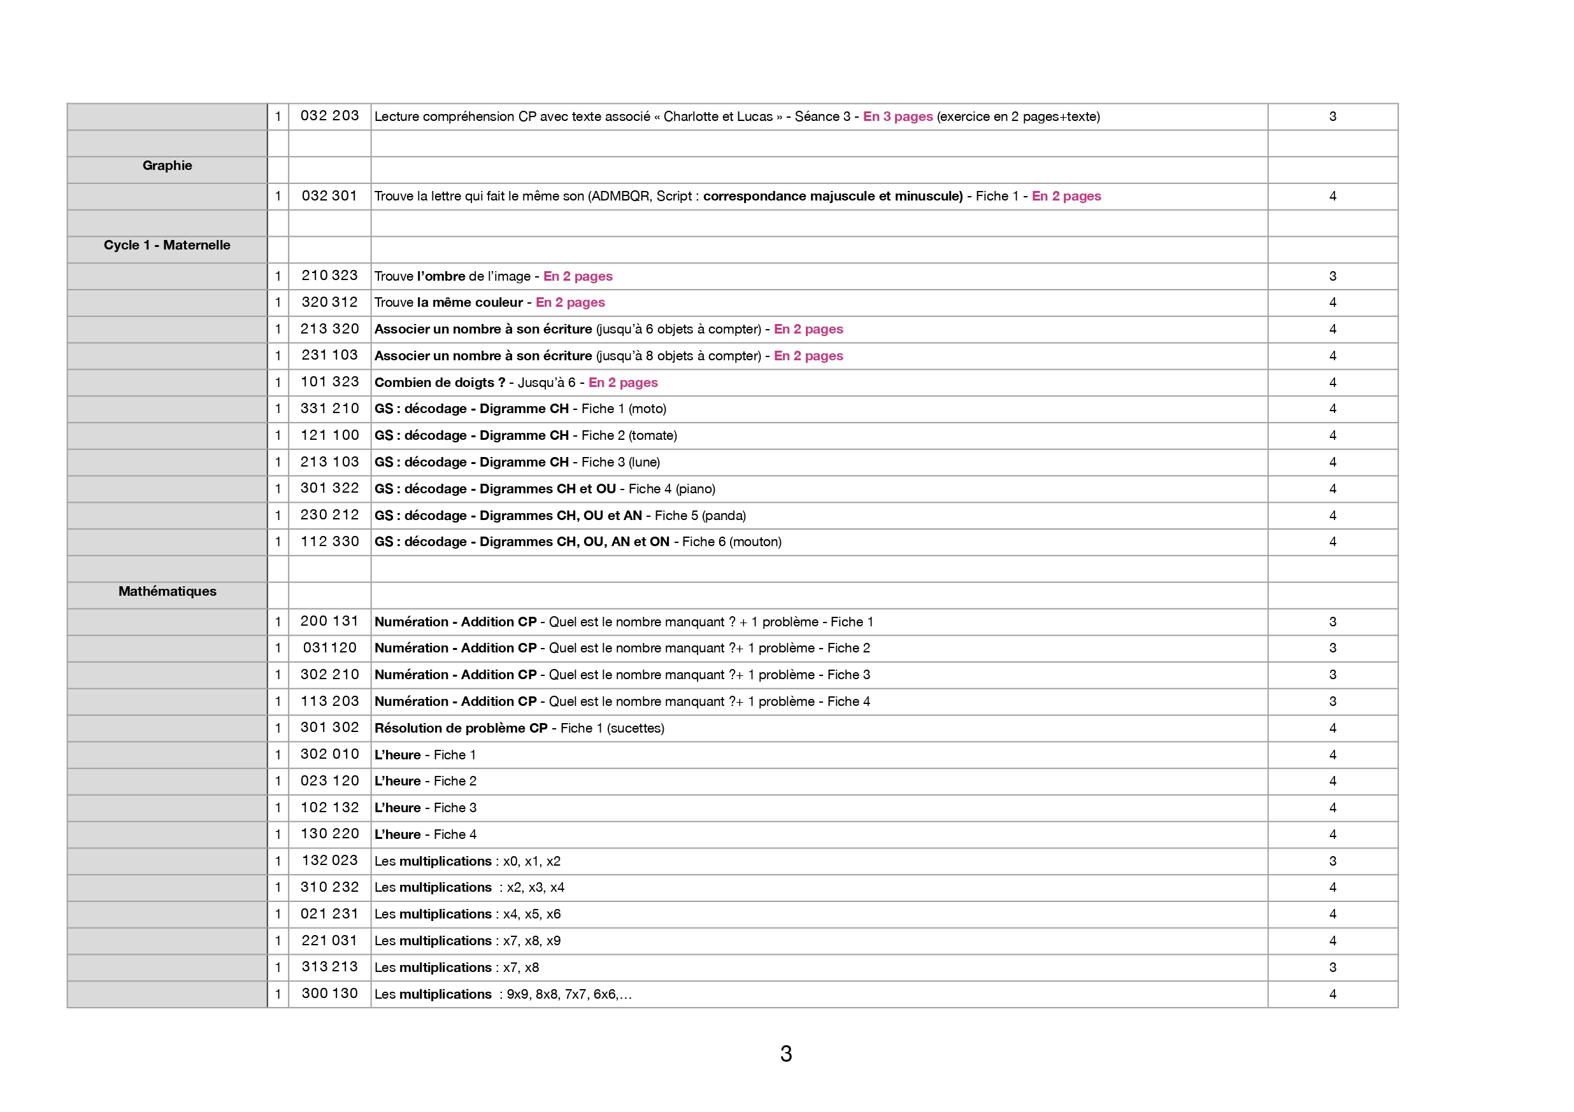Select code 130 220
1574x1112 pixels.
click(330, 833)
